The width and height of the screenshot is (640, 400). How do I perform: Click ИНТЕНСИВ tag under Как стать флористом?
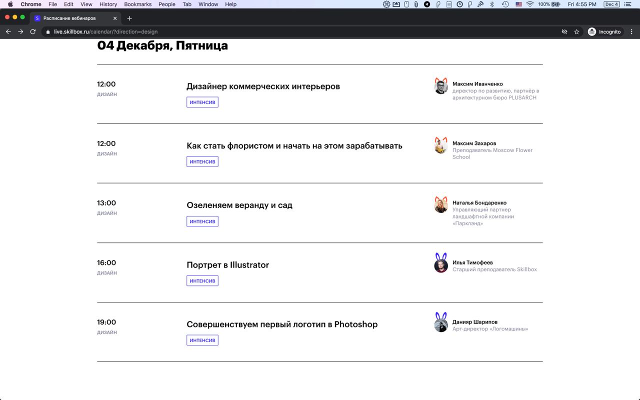pyautogui.click(x=202, y=161)
